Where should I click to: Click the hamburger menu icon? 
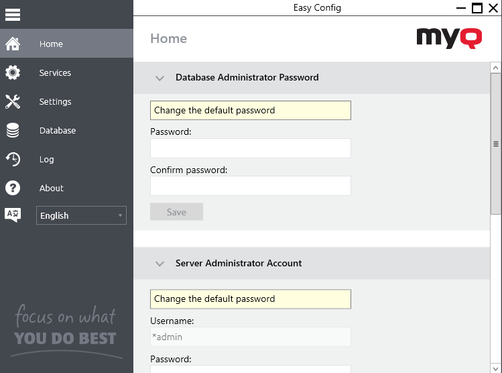tap(13, 14)
